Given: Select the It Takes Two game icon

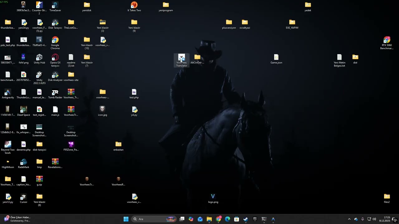Looking at the screenshot, I should (134, 7).
